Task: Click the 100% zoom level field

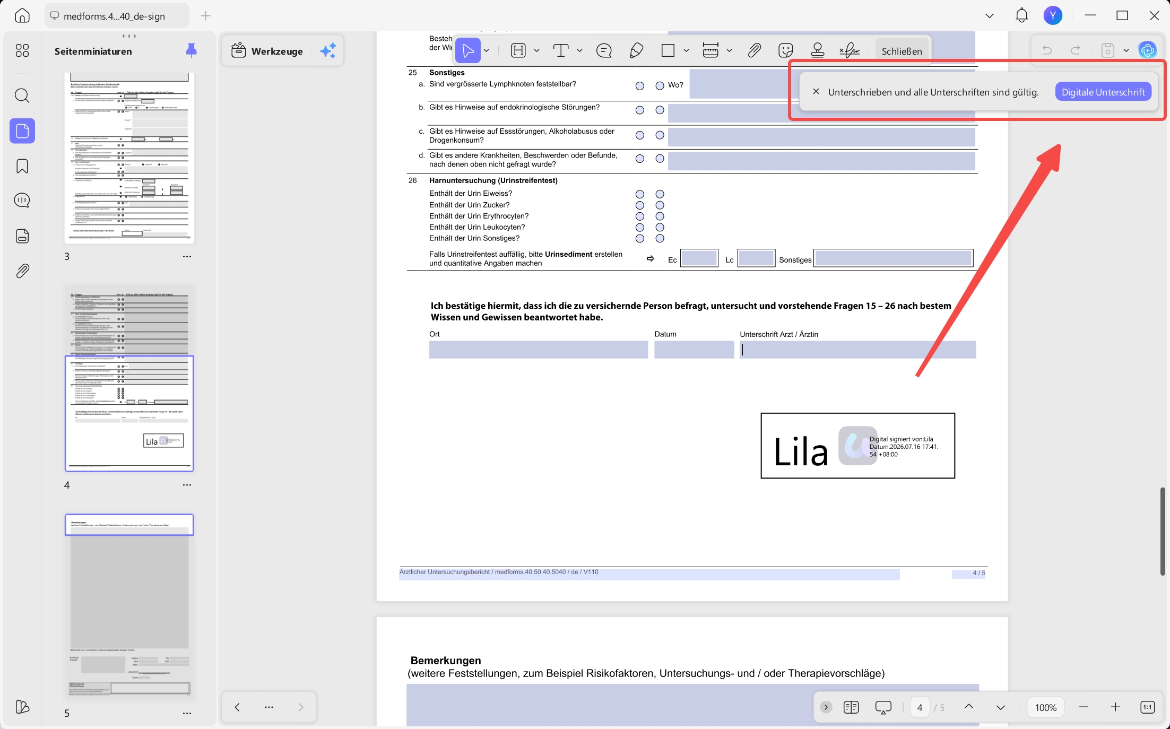Action: 1045,707
